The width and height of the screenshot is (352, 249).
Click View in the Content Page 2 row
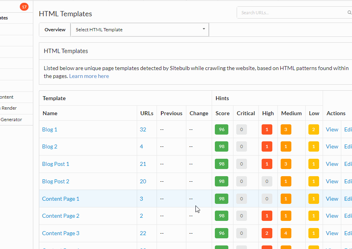[332, 216]
